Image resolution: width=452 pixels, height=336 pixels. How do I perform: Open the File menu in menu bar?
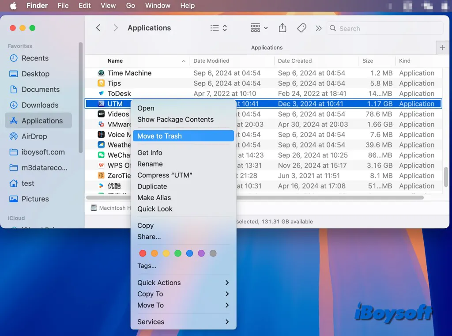[63, 5]
